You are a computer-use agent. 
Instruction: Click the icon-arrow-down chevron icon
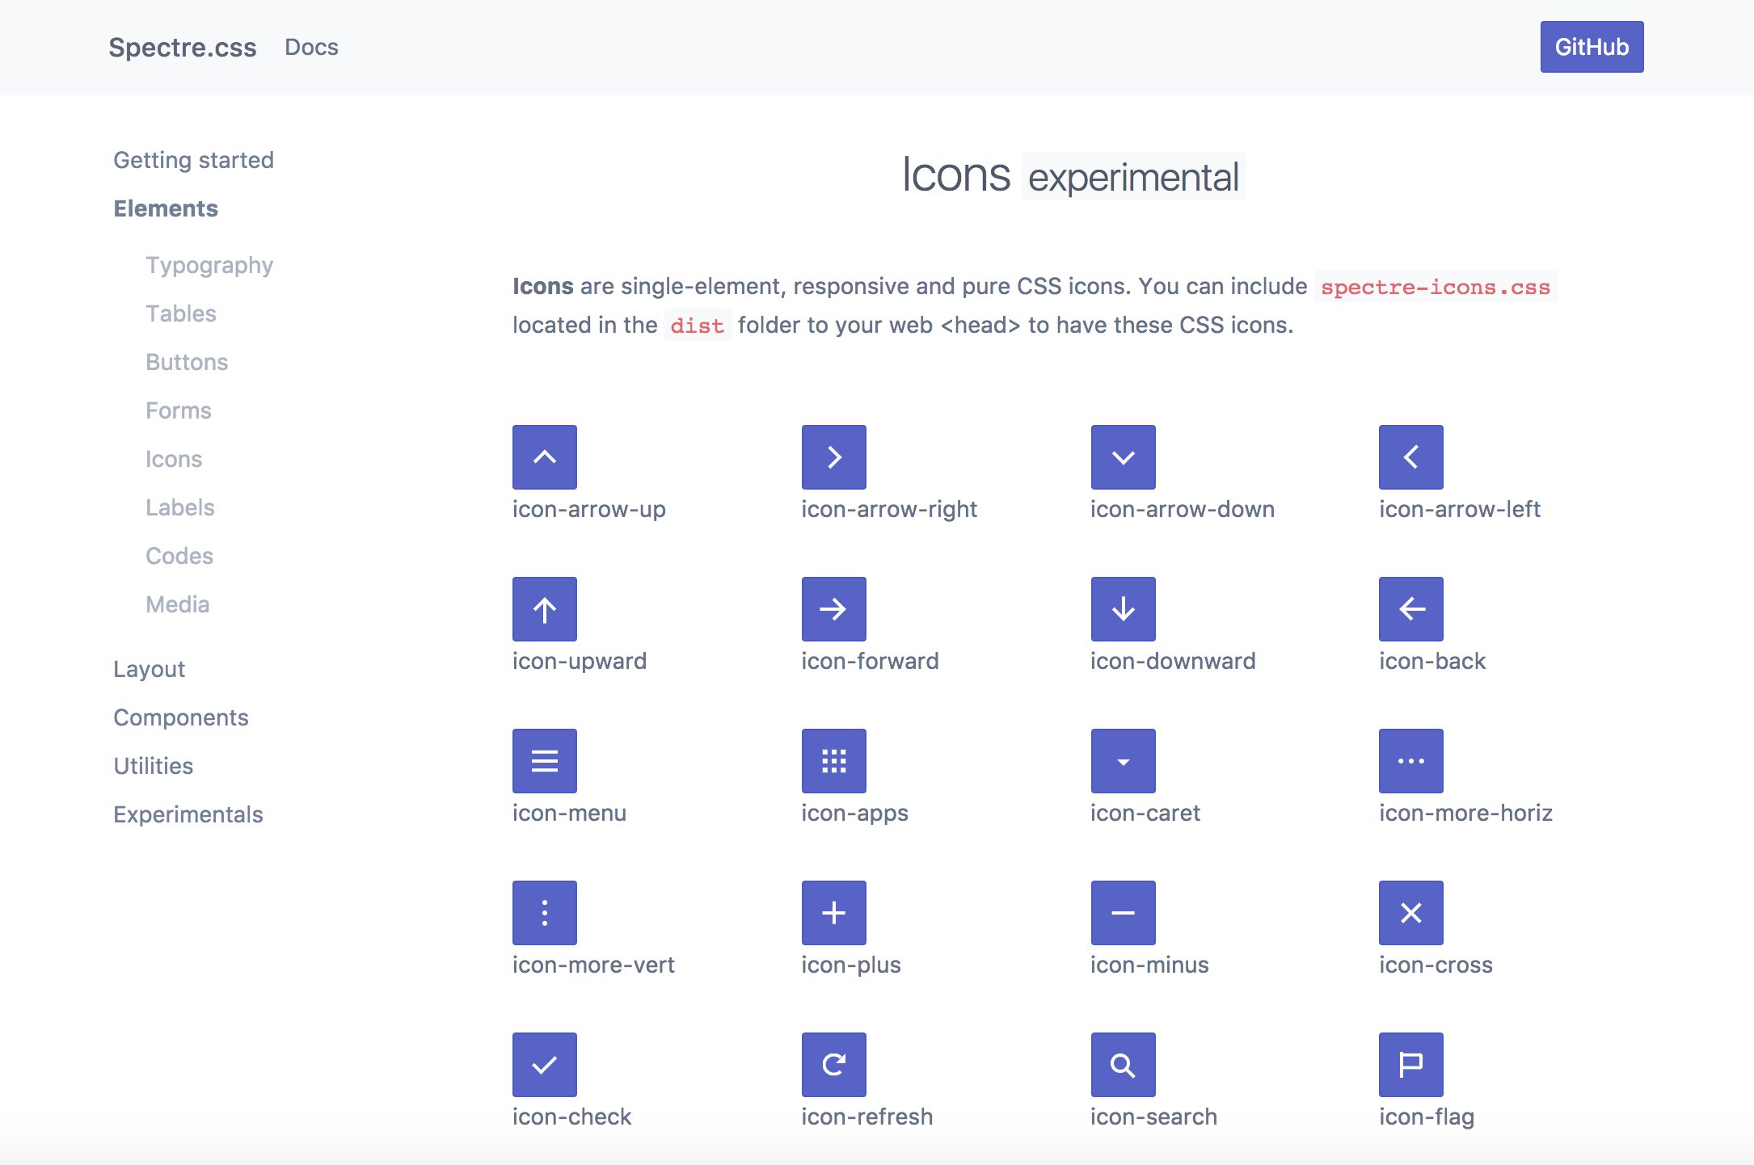(1124, 457)
